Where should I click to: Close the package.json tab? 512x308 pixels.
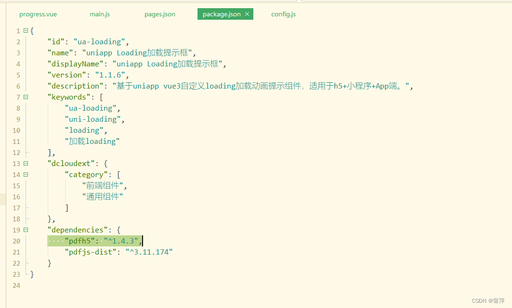247,14
